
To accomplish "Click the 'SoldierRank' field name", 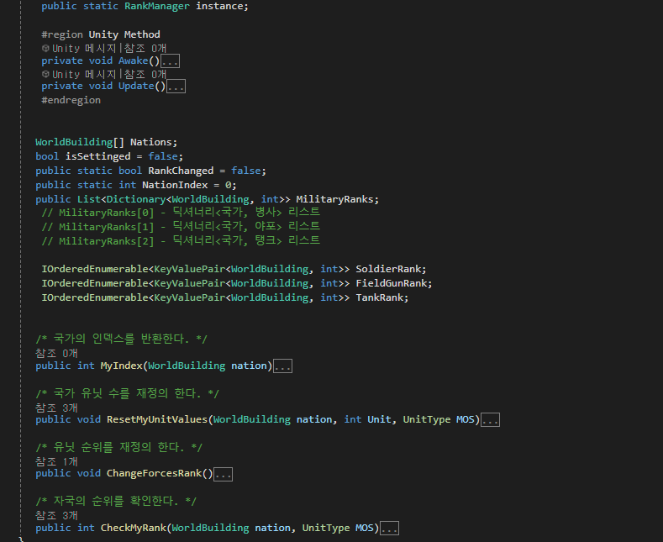I will click(x=388, y=269).
